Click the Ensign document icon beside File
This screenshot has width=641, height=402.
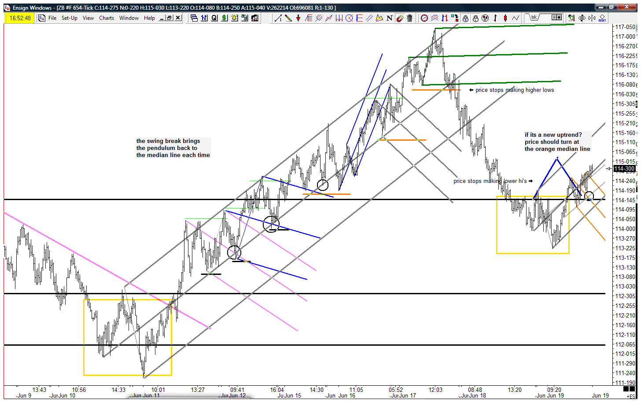(42, 18)
